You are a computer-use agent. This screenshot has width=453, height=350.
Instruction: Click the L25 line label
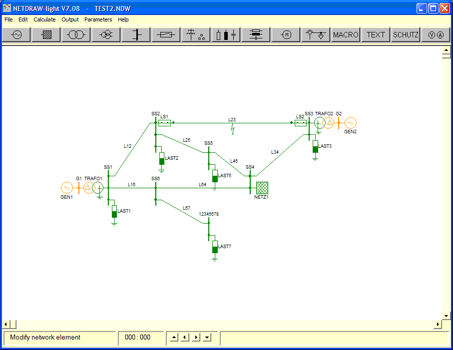(x=187, y=140)
